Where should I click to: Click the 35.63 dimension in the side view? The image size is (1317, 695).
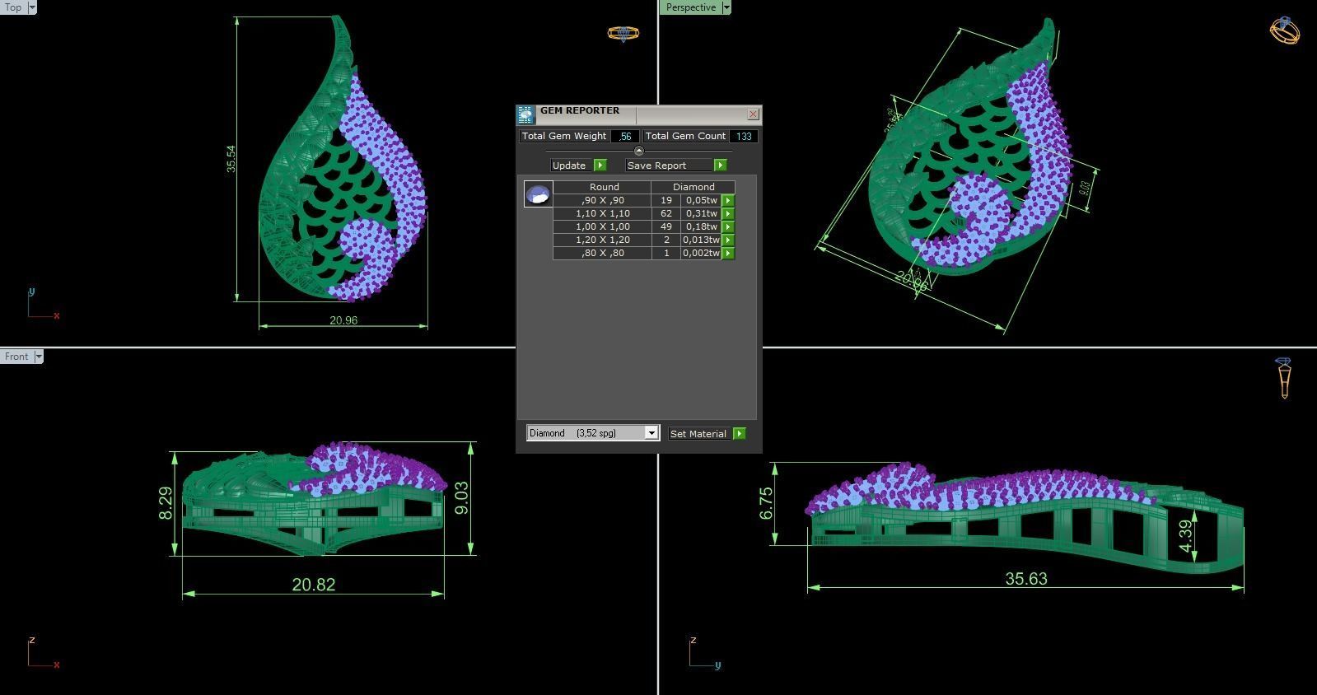[1026, 579]
